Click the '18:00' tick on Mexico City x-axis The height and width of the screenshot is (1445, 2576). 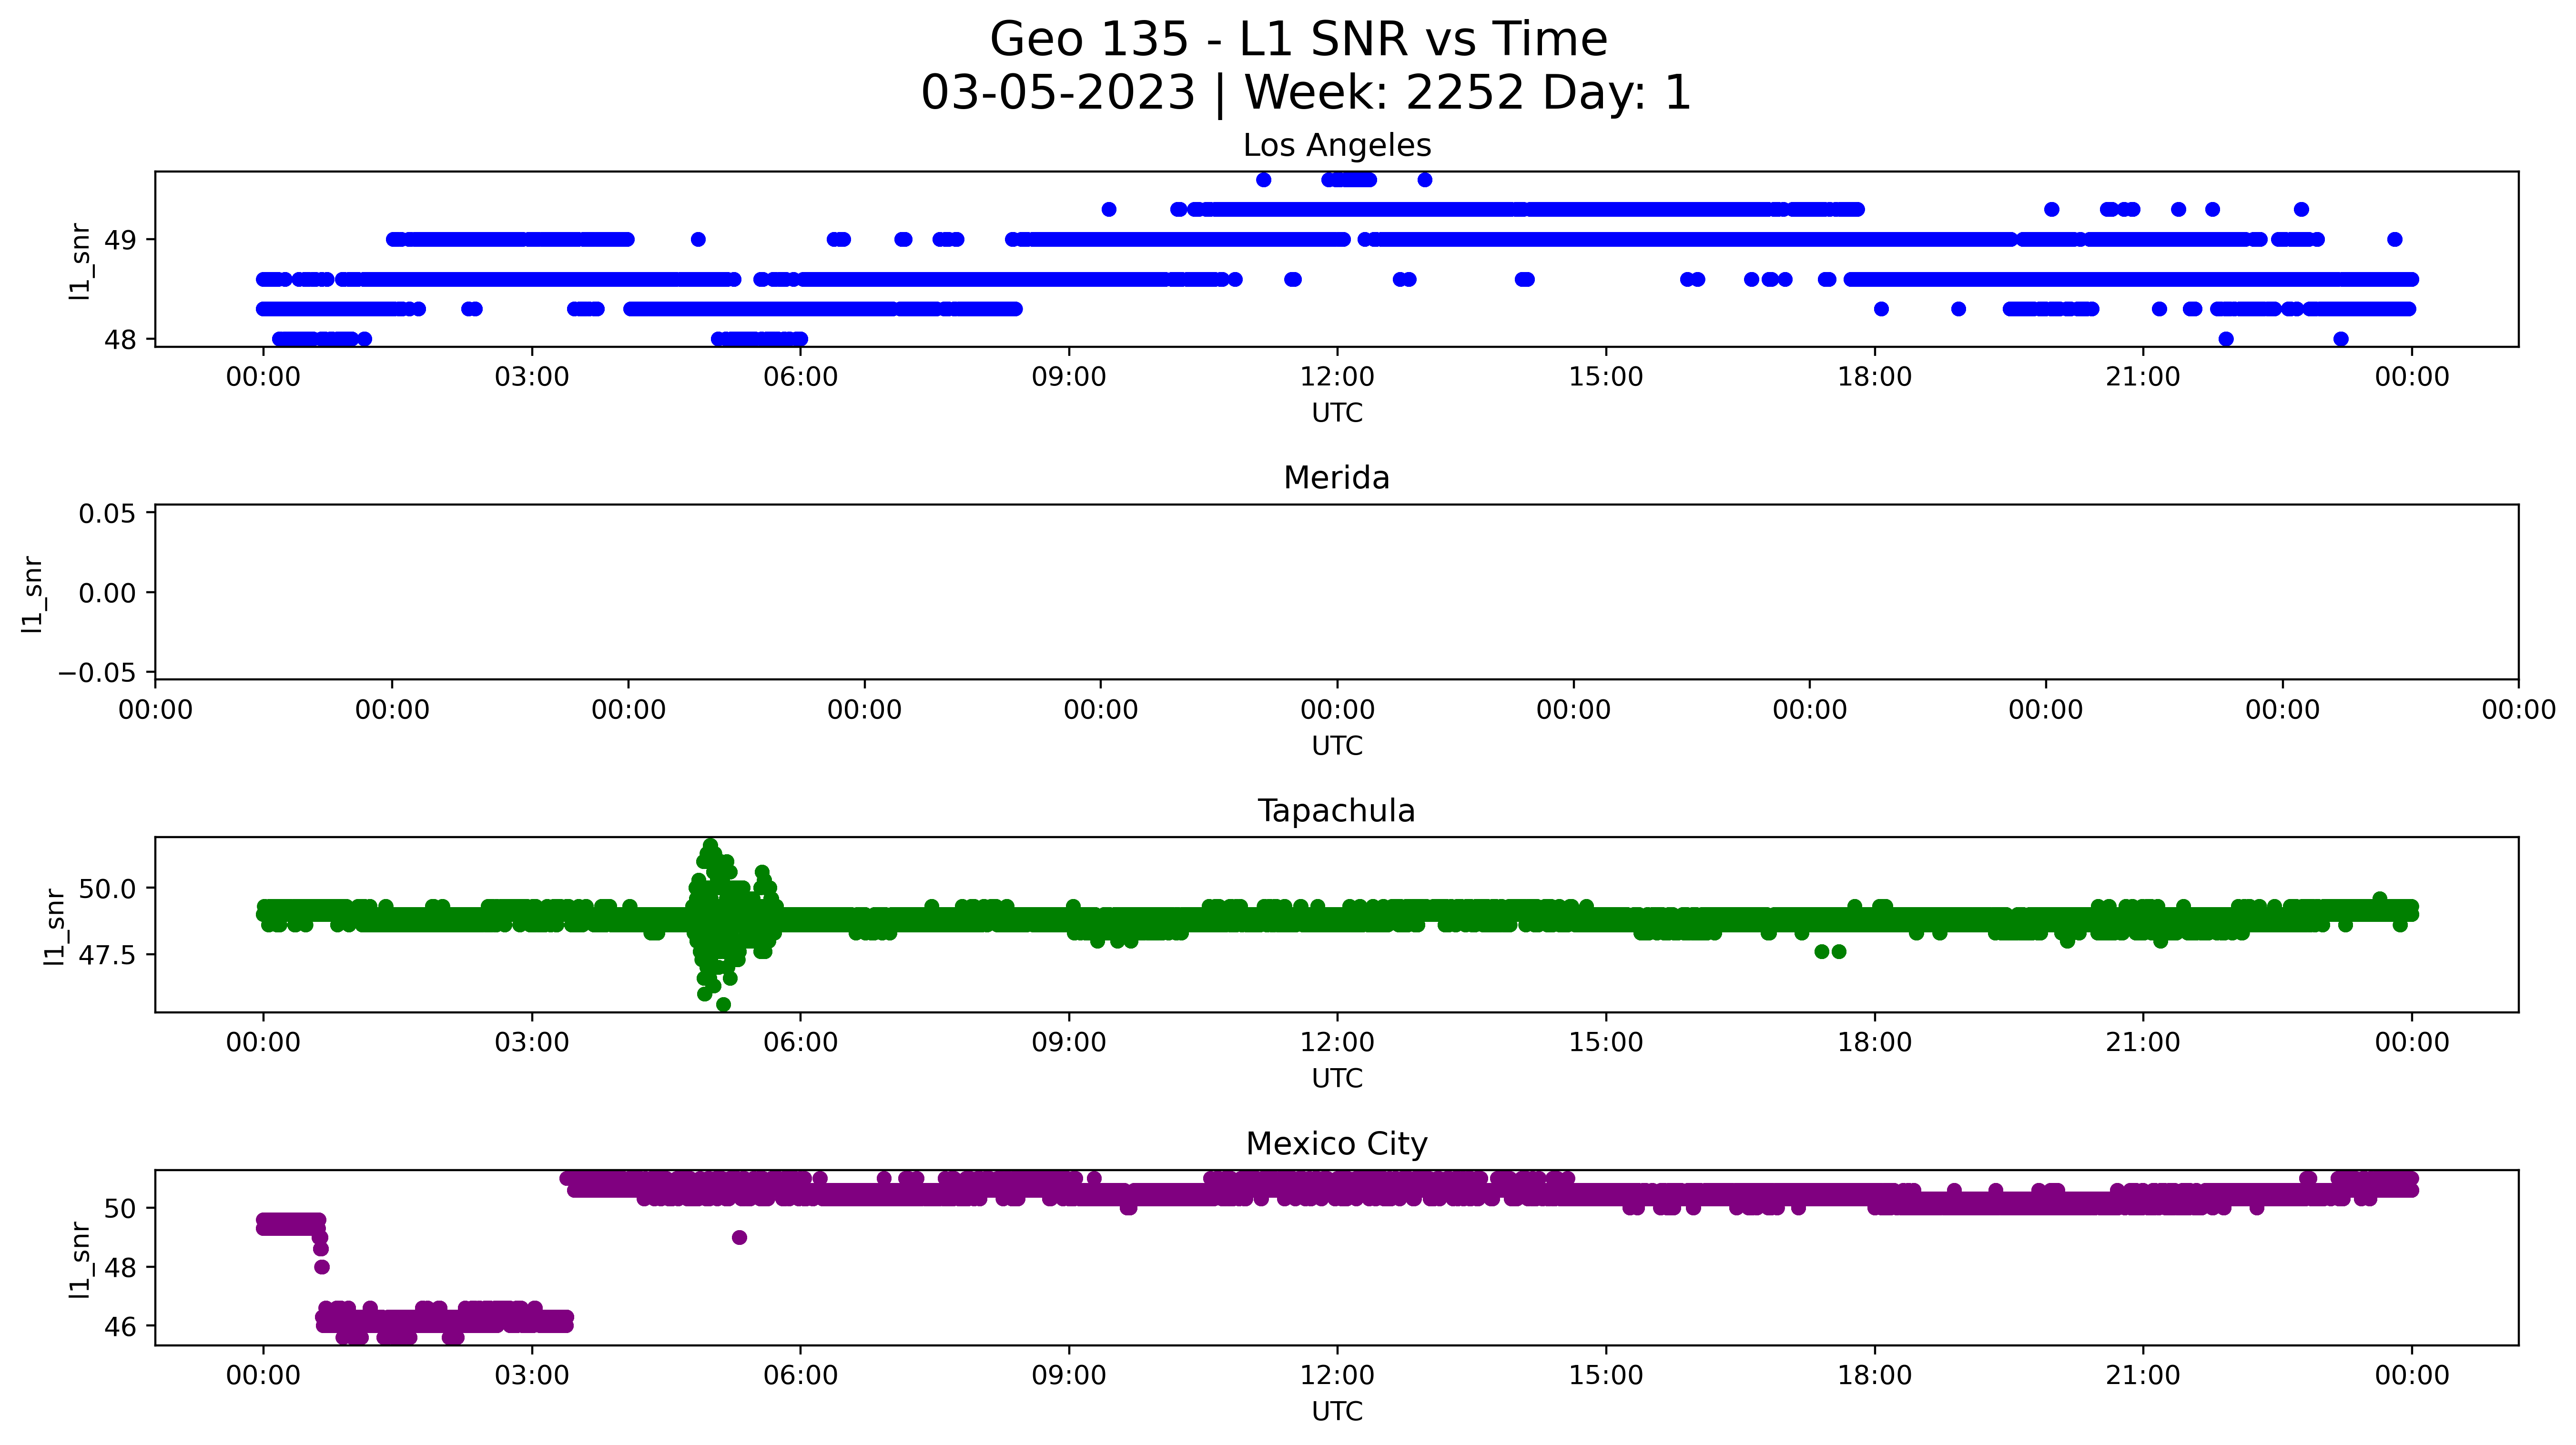1874,1375
